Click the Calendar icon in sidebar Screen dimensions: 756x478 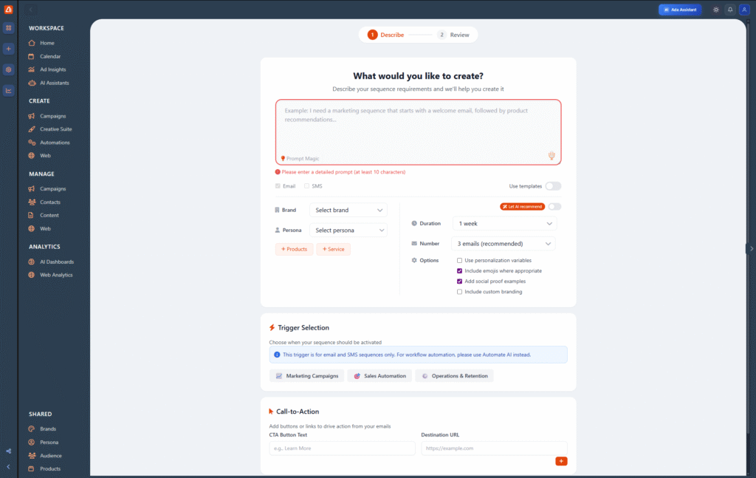point(32,56)
